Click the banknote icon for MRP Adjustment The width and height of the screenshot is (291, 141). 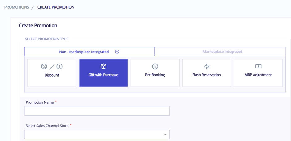coord(258,66)
